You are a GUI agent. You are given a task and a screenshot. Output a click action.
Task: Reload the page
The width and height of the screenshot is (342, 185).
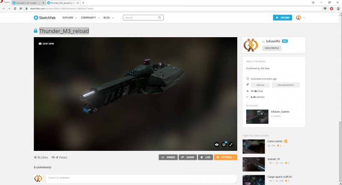[15, 9]
